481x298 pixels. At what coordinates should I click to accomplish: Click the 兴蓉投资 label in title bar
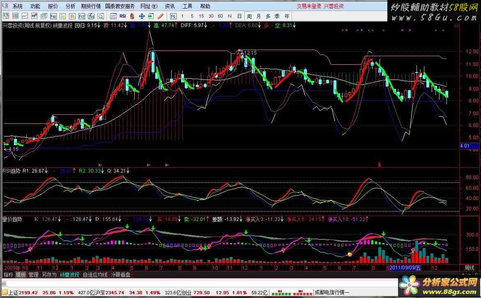(334, 6)
